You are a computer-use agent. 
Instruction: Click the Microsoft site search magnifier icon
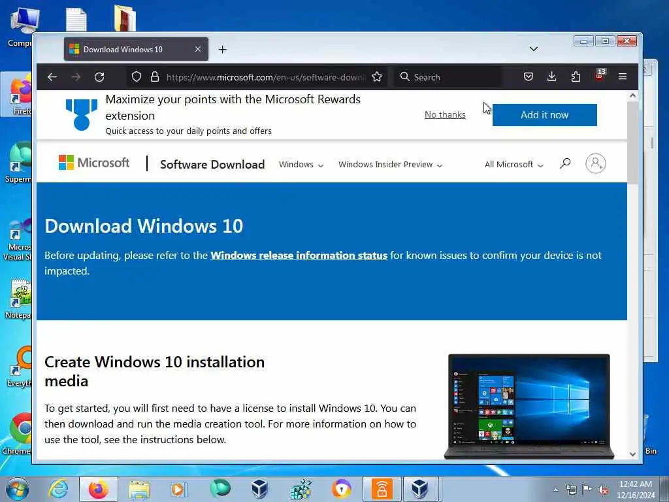tap(565, 163)
